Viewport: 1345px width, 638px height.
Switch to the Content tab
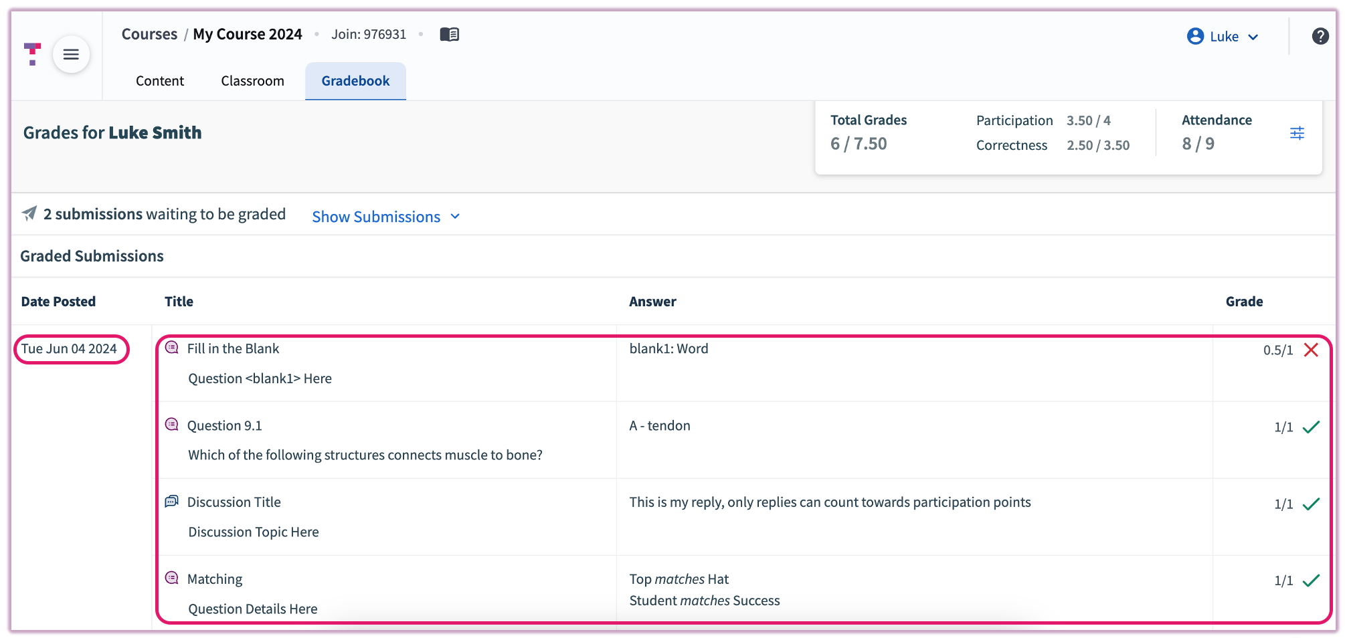click(160, 81)
